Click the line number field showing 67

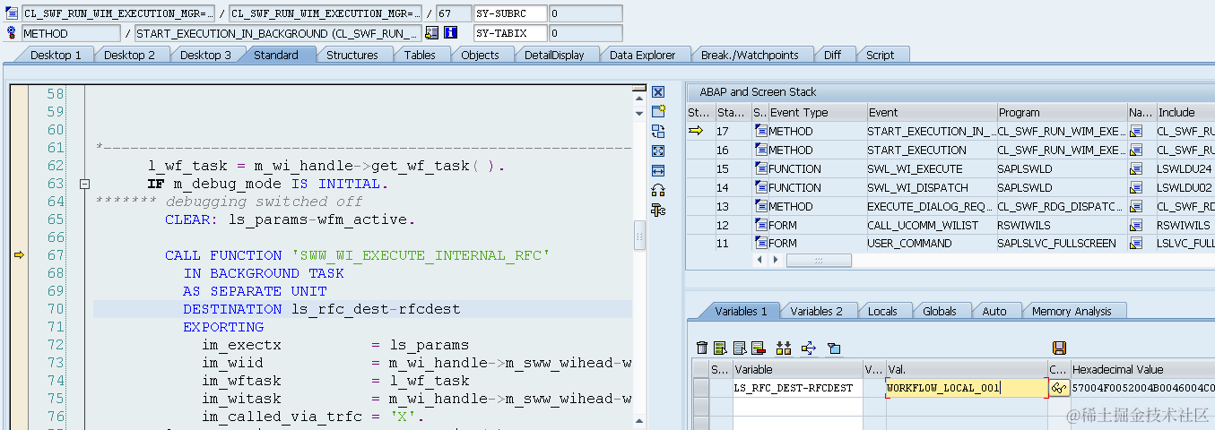(453, 13)
